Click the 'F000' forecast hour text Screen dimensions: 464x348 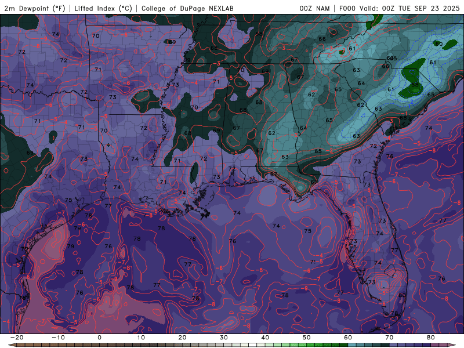click(348, 9)
